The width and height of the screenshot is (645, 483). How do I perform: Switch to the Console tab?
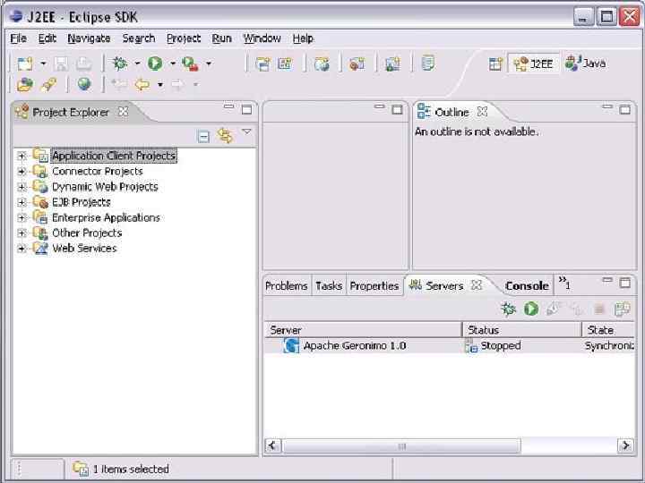(x=527, y=286)
